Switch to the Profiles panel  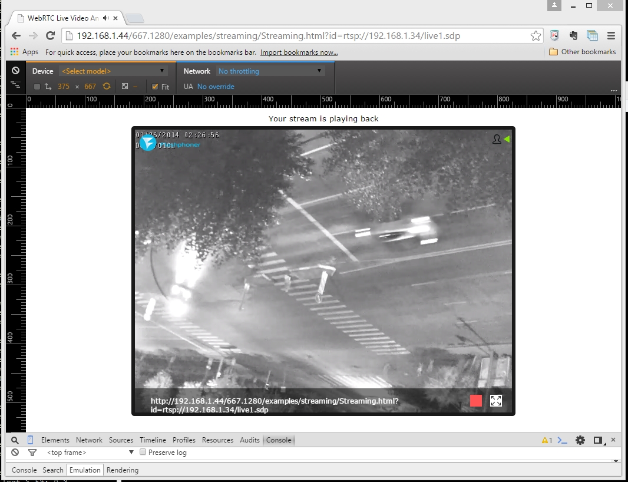[184, 440]
